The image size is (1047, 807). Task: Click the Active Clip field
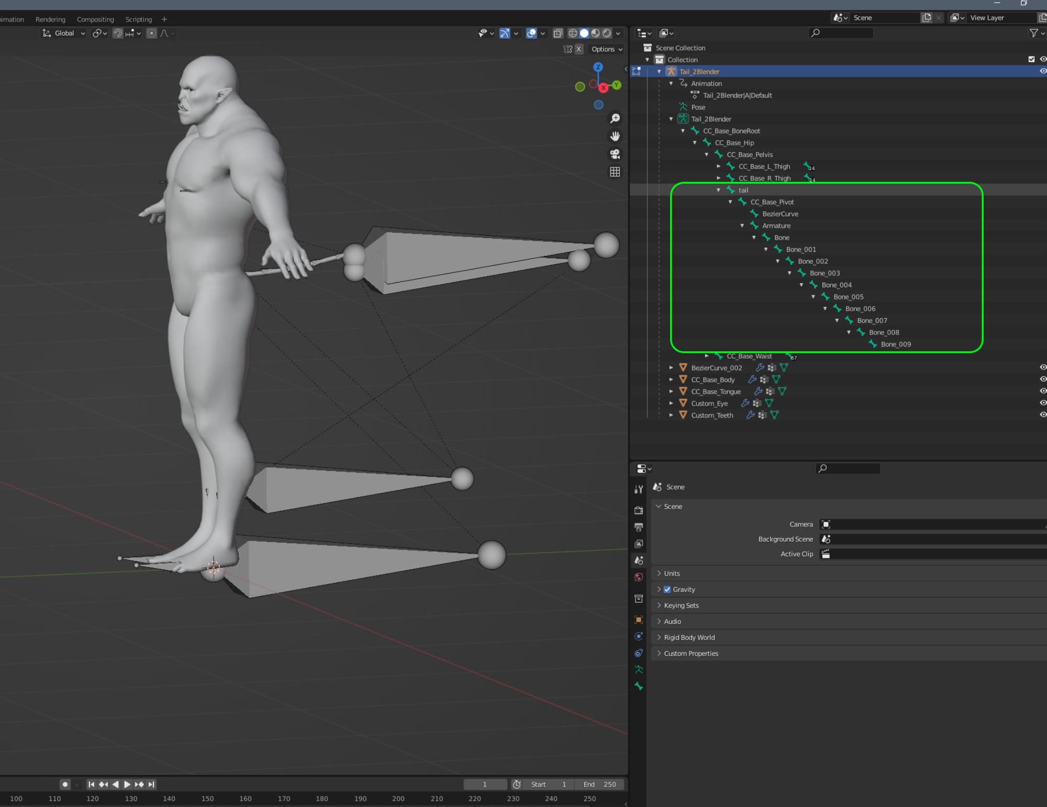coord(933,554)
